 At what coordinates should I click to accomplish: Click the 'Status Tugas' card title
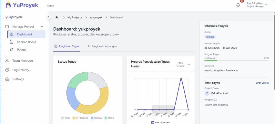tap(67, 62)
